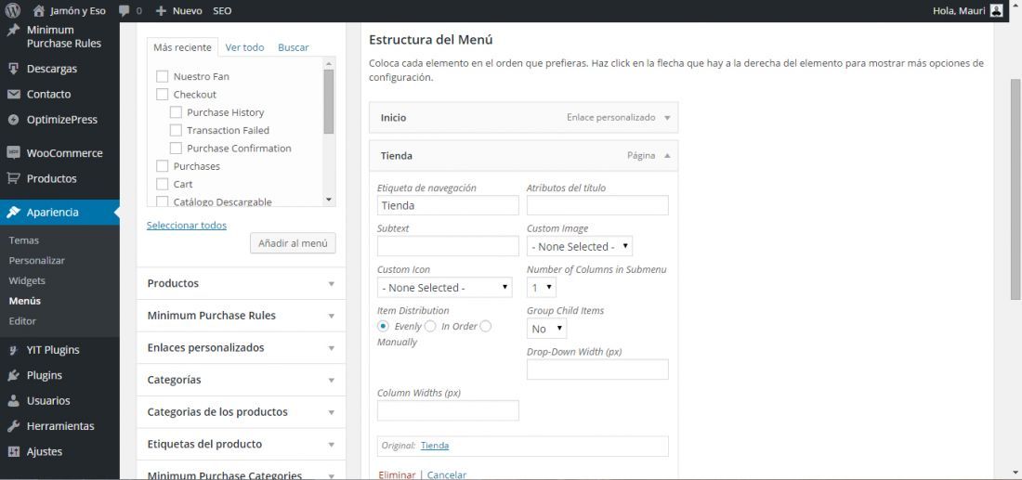Check the Cart page checkbox

(x=163, y=185)
